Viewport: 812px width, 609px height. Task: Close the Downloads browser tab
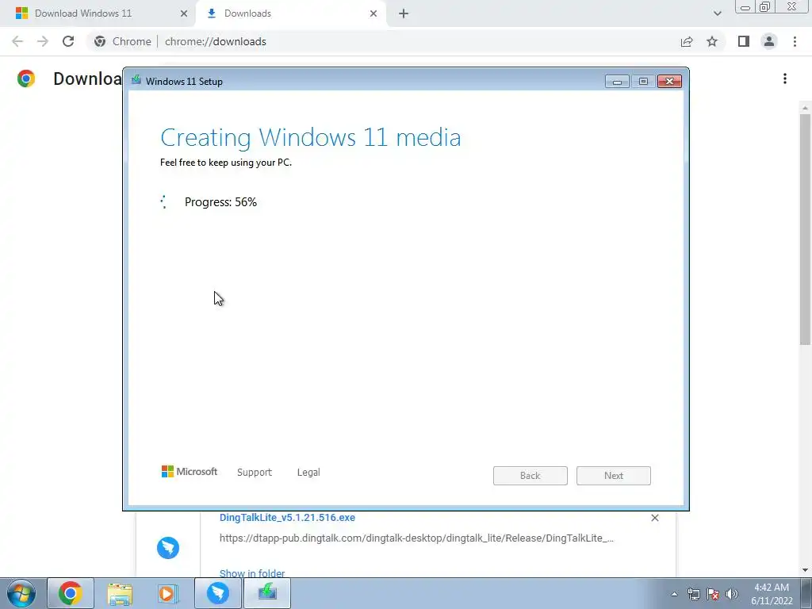tap(373, 13)
